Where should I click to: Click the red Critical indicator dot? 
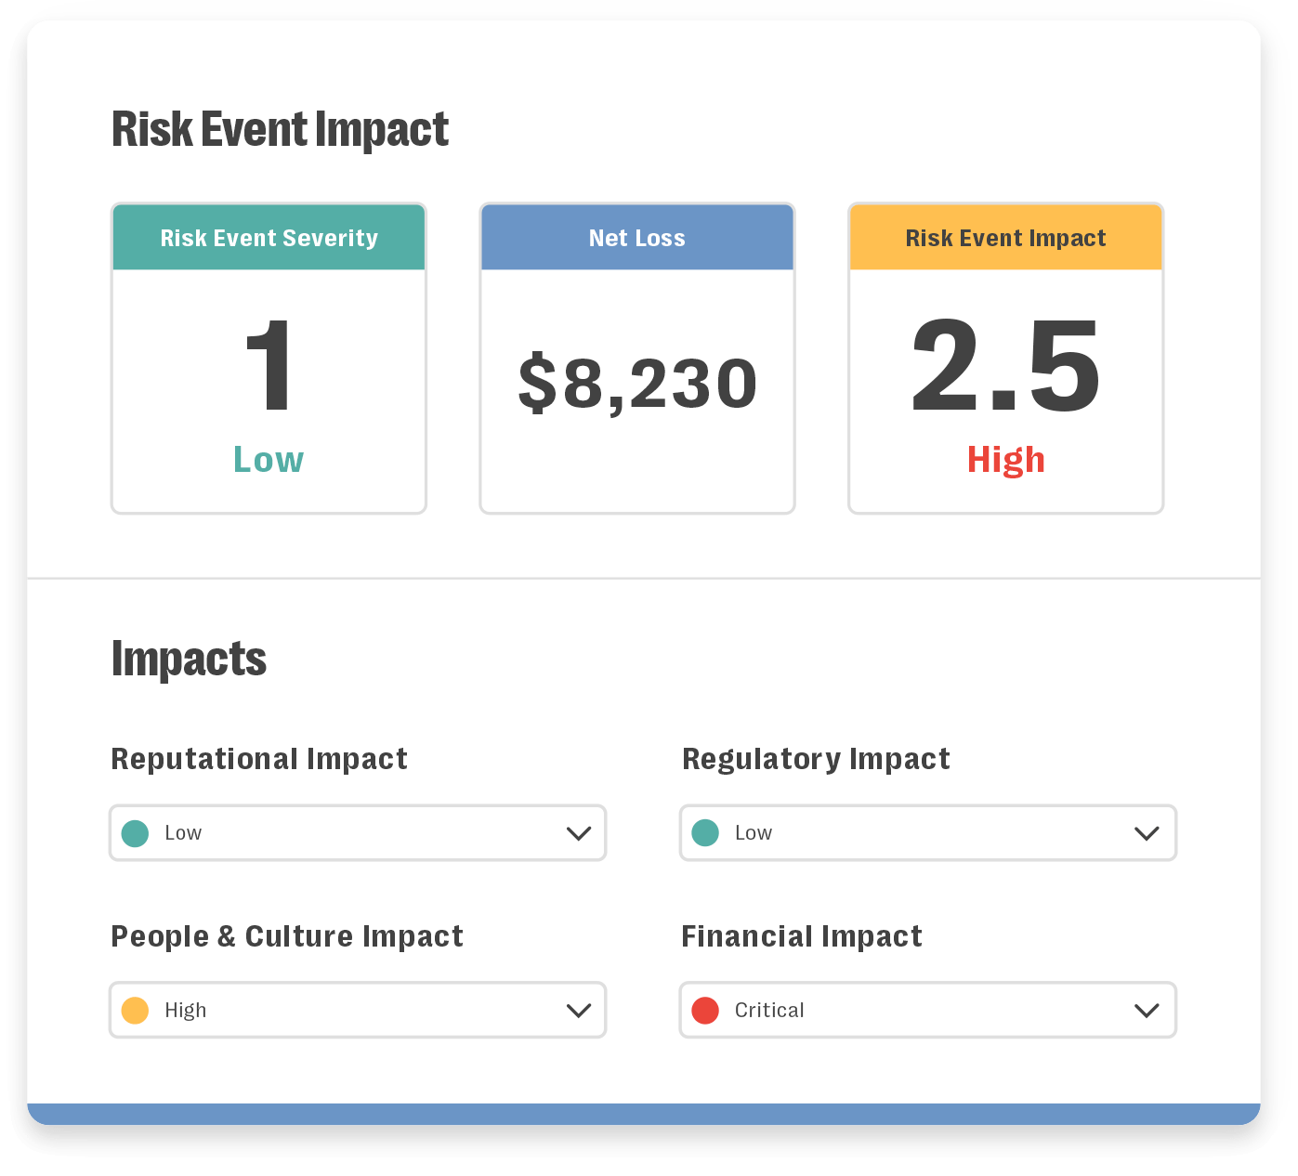tap(706, 1010)
